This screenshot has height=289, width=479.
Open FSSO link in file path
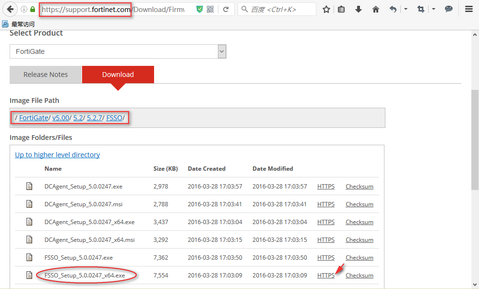pyautogui.click(x=114, y=118)
